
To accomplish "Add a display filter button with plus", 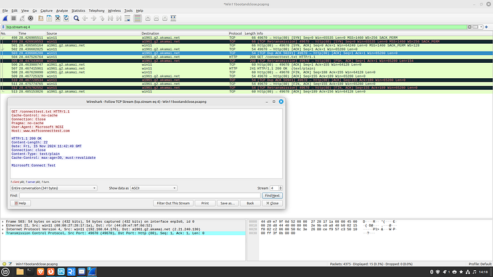I will coord(486,27).
